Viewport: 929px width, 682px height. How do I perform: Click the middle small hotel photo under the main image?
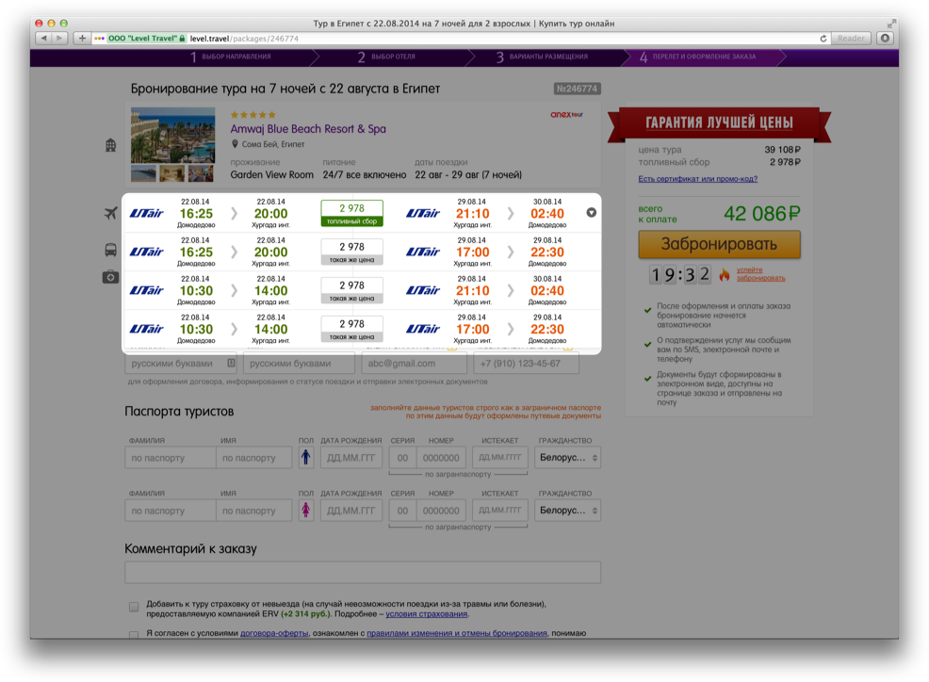pyautogui.click(x=171, y=173)
